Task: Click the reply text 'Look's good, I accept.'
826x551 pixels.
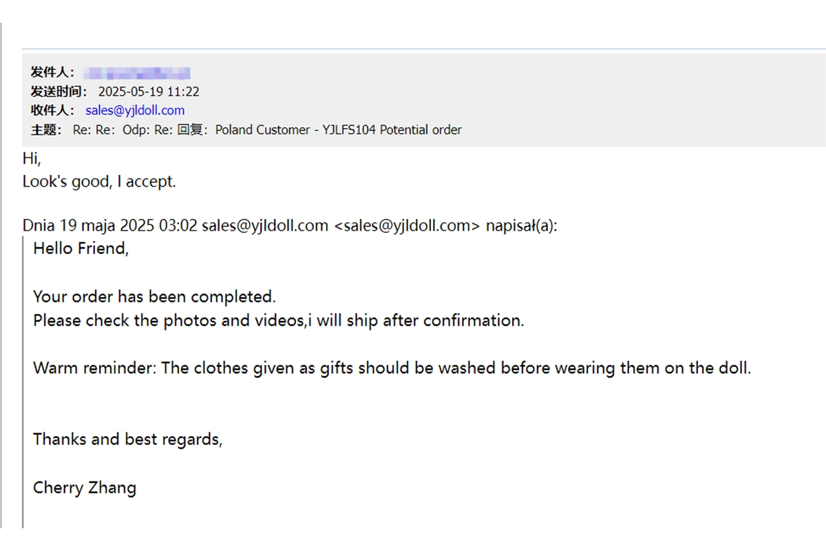Action: tap(99, 182)
